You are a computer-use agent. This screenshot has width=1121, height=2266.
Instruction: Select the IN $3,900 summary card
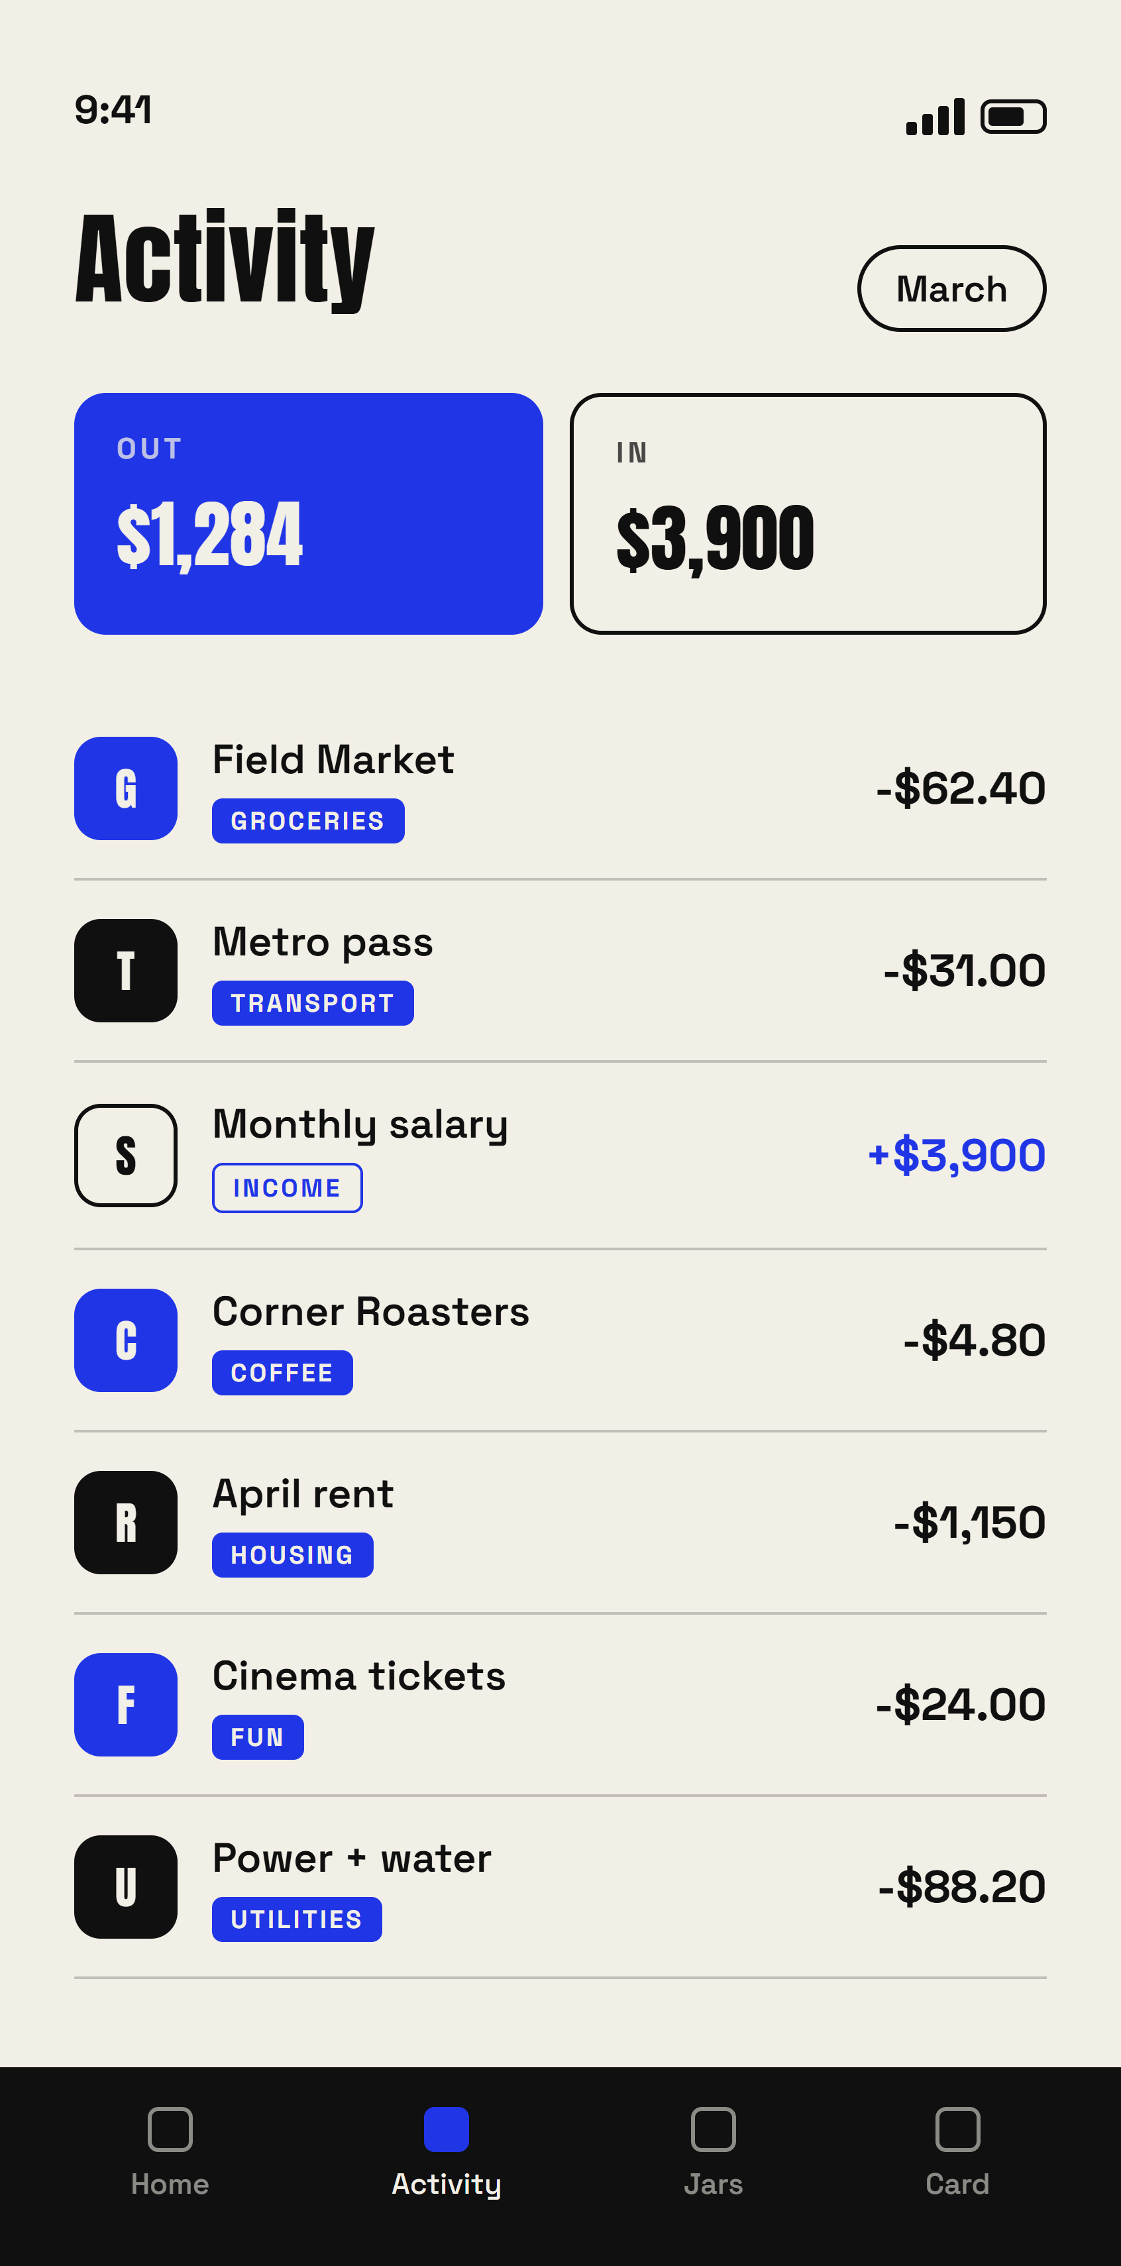[x=808, y=513]
